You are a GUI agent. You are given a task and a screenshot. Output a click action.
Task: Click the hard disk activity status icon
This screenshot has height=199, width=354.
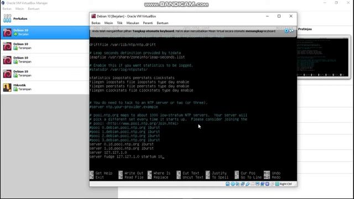pyautogui.click(x=227, y=184)
